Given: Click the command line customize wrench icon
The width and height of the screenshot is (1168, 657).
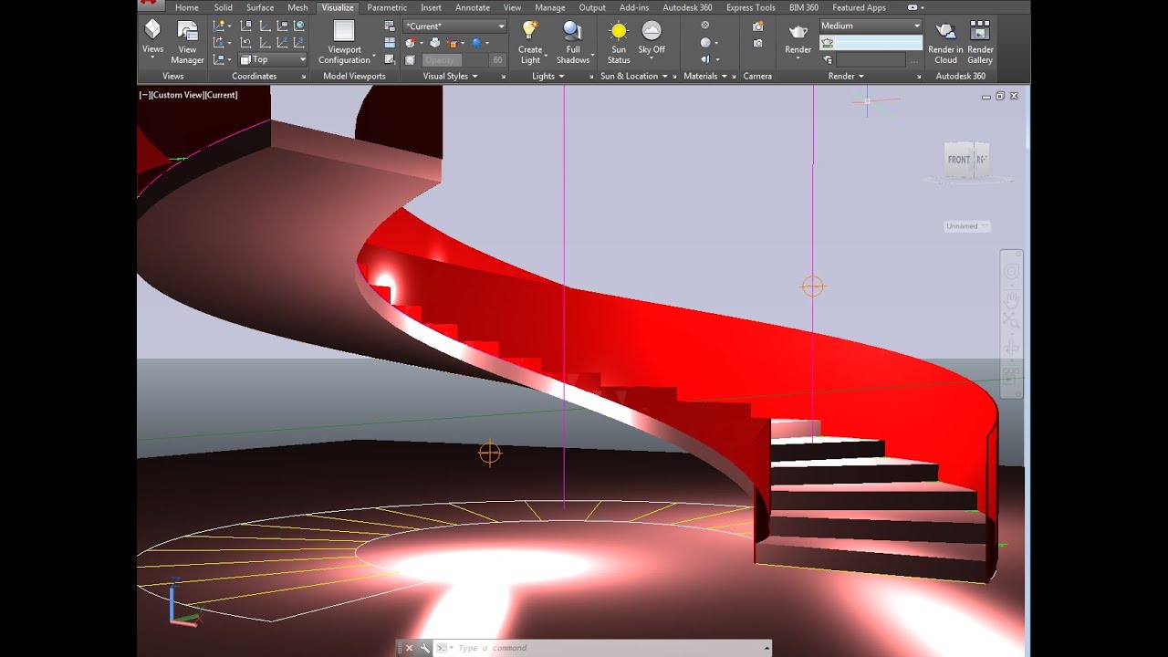Looking at the screenshot, I should 424,648.
